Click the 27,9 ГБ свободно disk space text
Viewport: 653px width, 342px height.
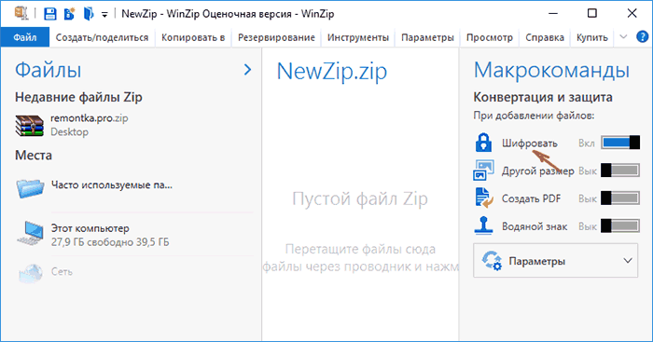pos(110,242)
